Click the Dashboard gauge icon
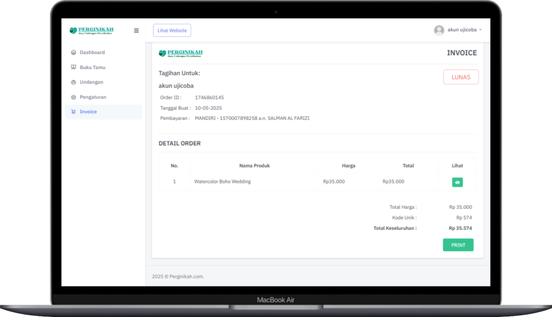The height and width of the screenshot is (317, 552). [73, 52]
